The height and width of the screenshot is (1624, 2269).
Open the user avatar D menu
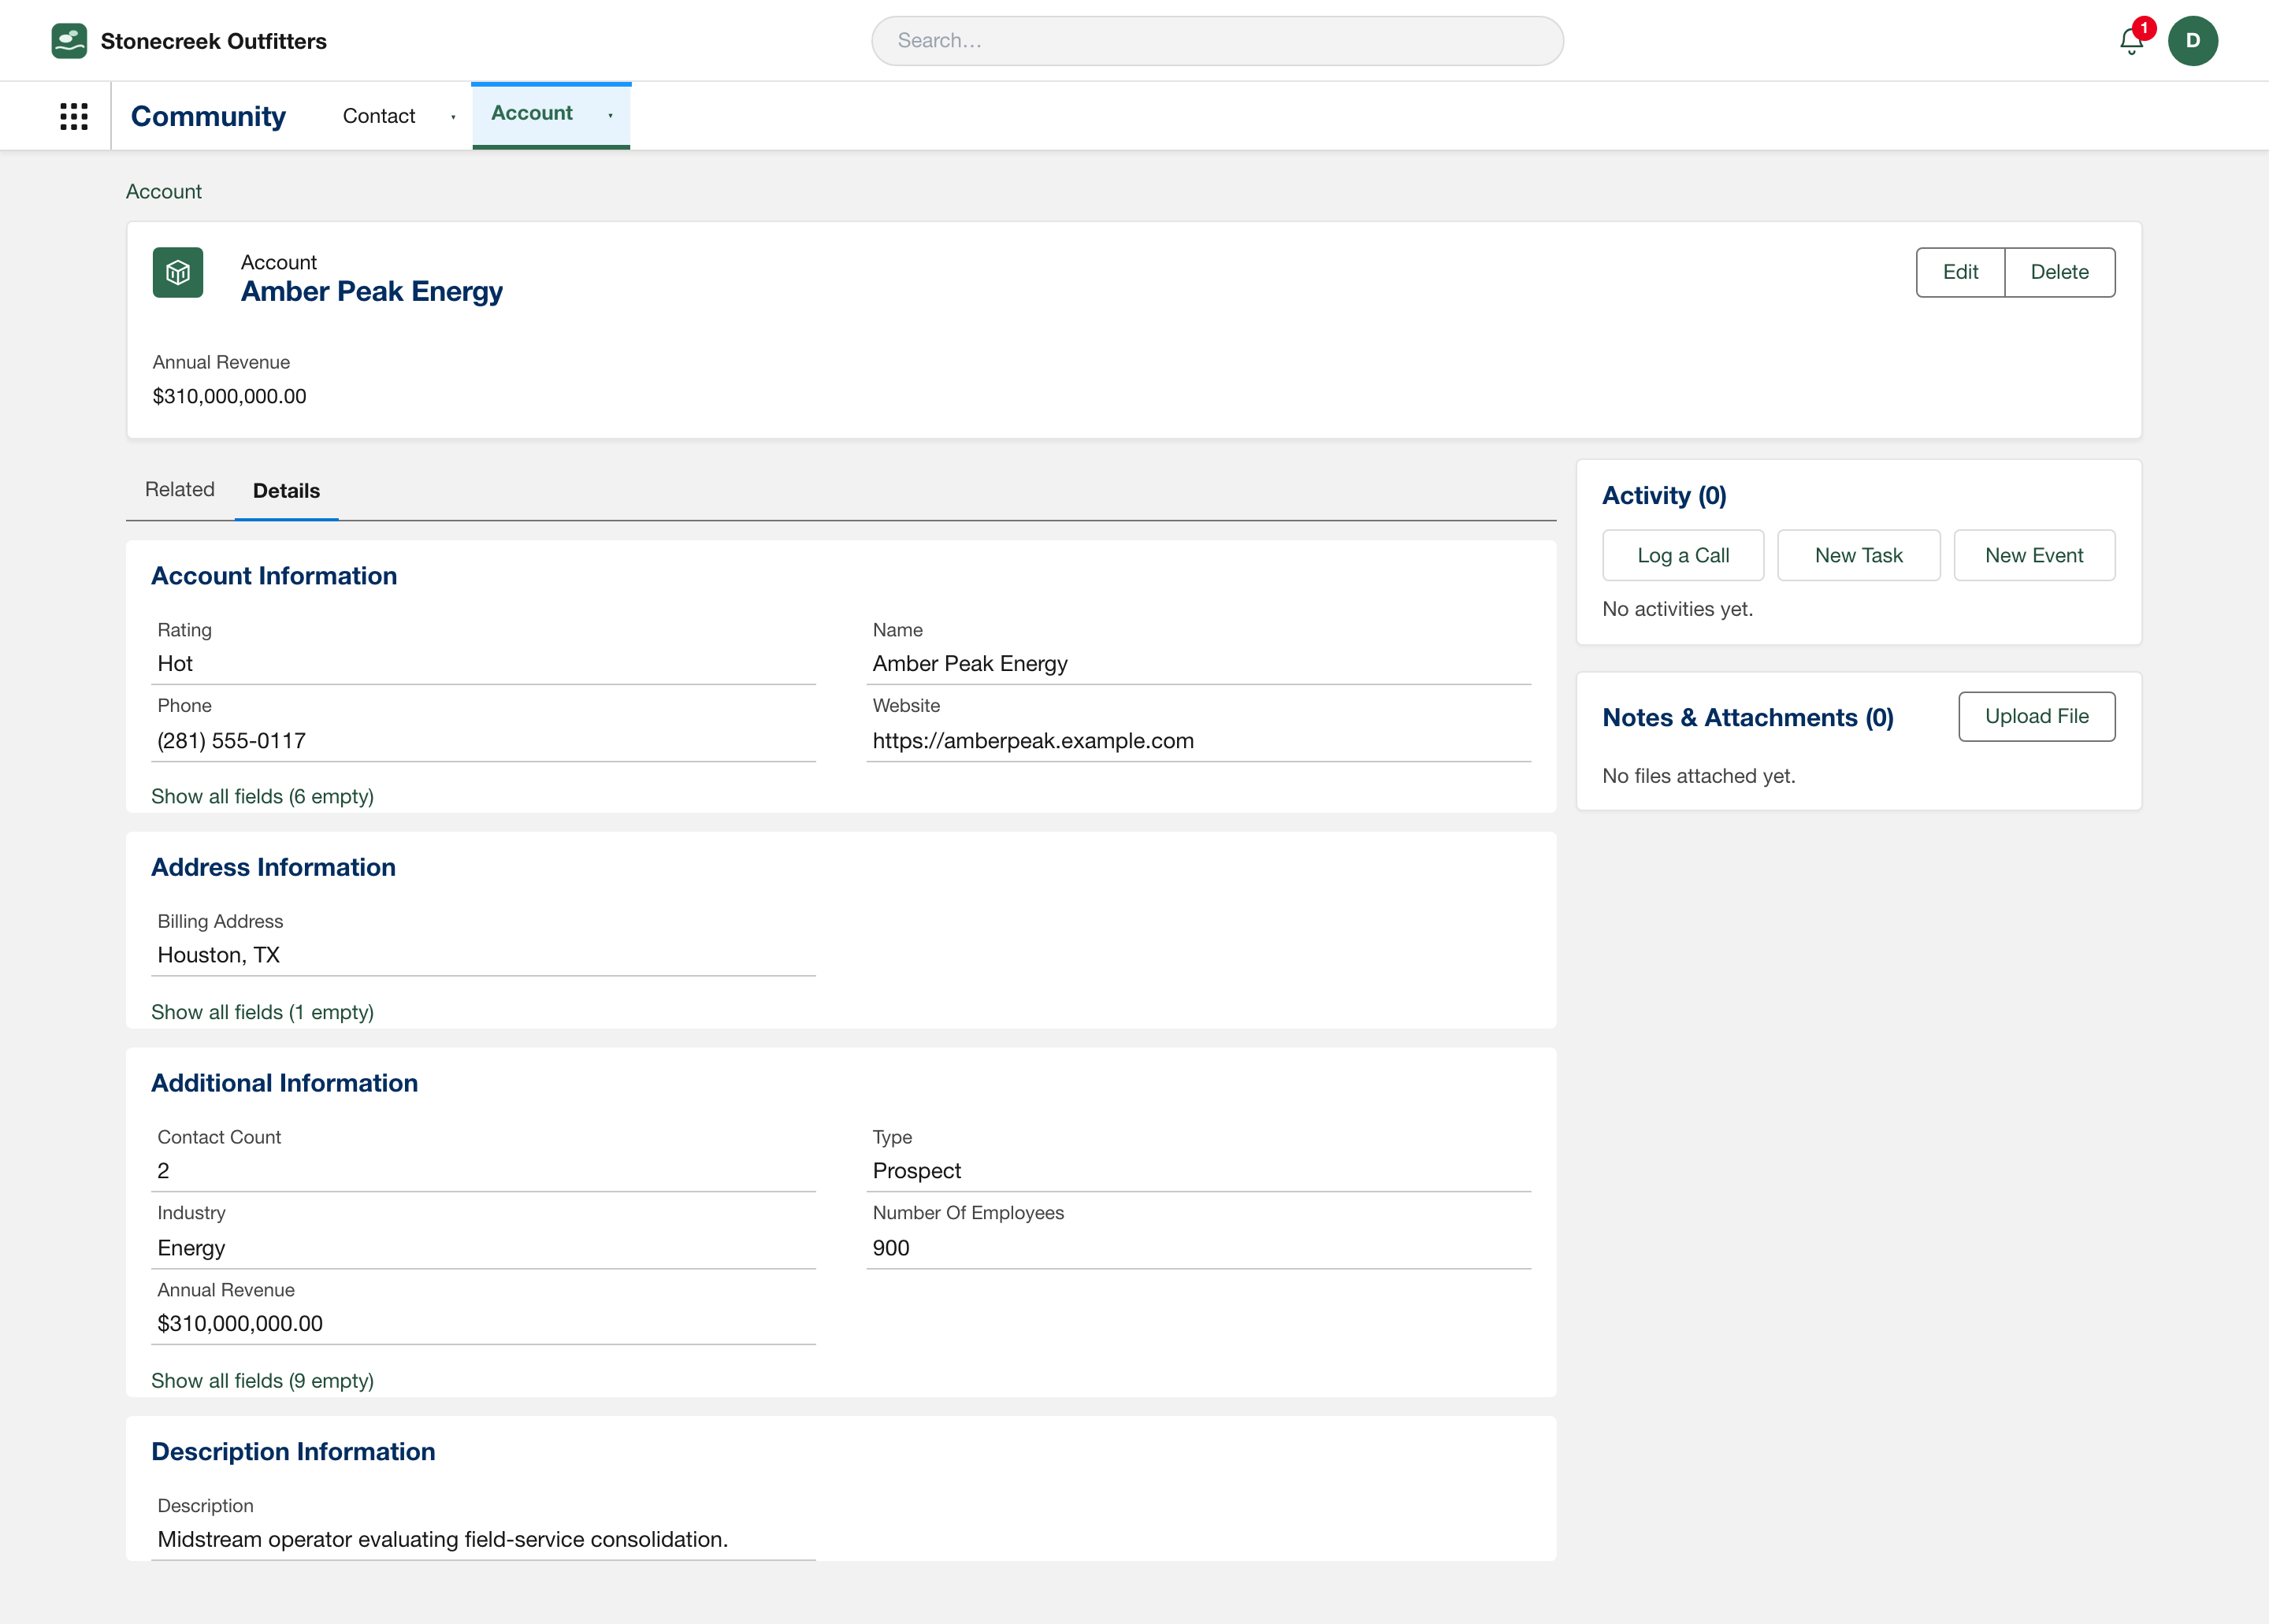(2192, 41)
